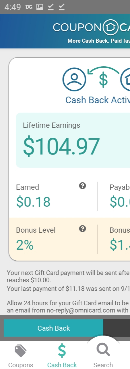This screenshot has height=369, width=130.
Task: Select the teal Cash Back tab
Action: click(53, 328)
